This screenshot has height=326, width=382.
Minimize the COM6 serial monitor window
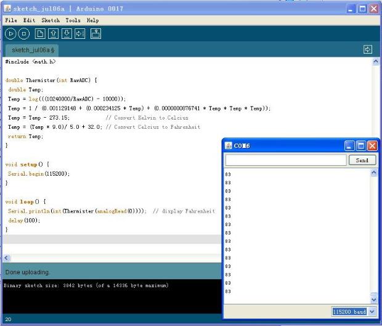(x=349, y=146)
